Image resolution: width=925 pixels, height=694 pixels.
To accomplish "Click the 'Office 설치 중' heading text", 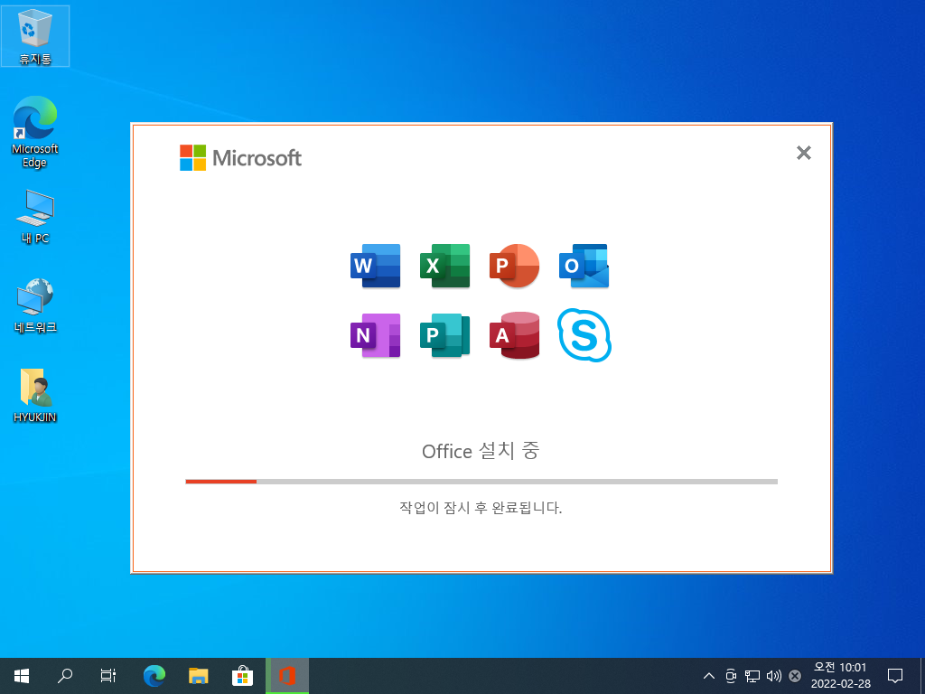I will point(481,451).
